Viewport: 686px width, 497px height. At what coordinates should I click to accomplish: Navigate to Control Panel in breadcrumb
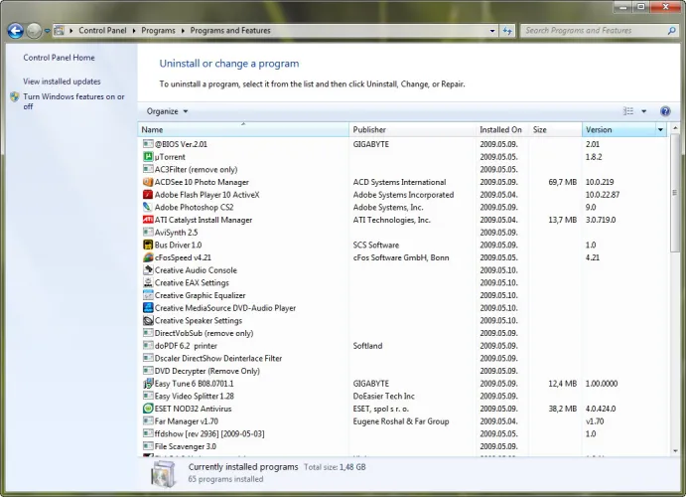pos(102,31)
